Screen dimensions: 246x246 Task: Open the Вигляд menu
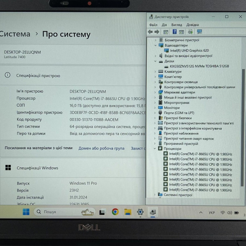coord(176,25)
